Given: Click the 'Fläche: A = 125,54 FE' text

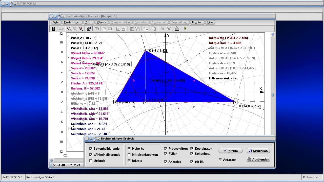Looking at the screenshot, I should point(87,83).
